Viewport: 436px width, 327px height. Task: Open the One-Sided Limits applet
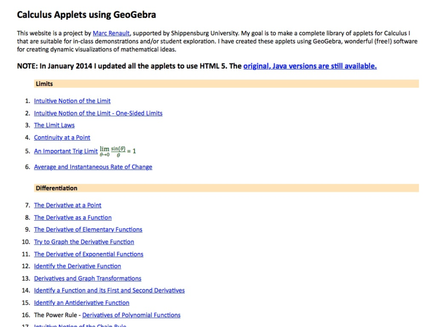(x=98, y=113)
